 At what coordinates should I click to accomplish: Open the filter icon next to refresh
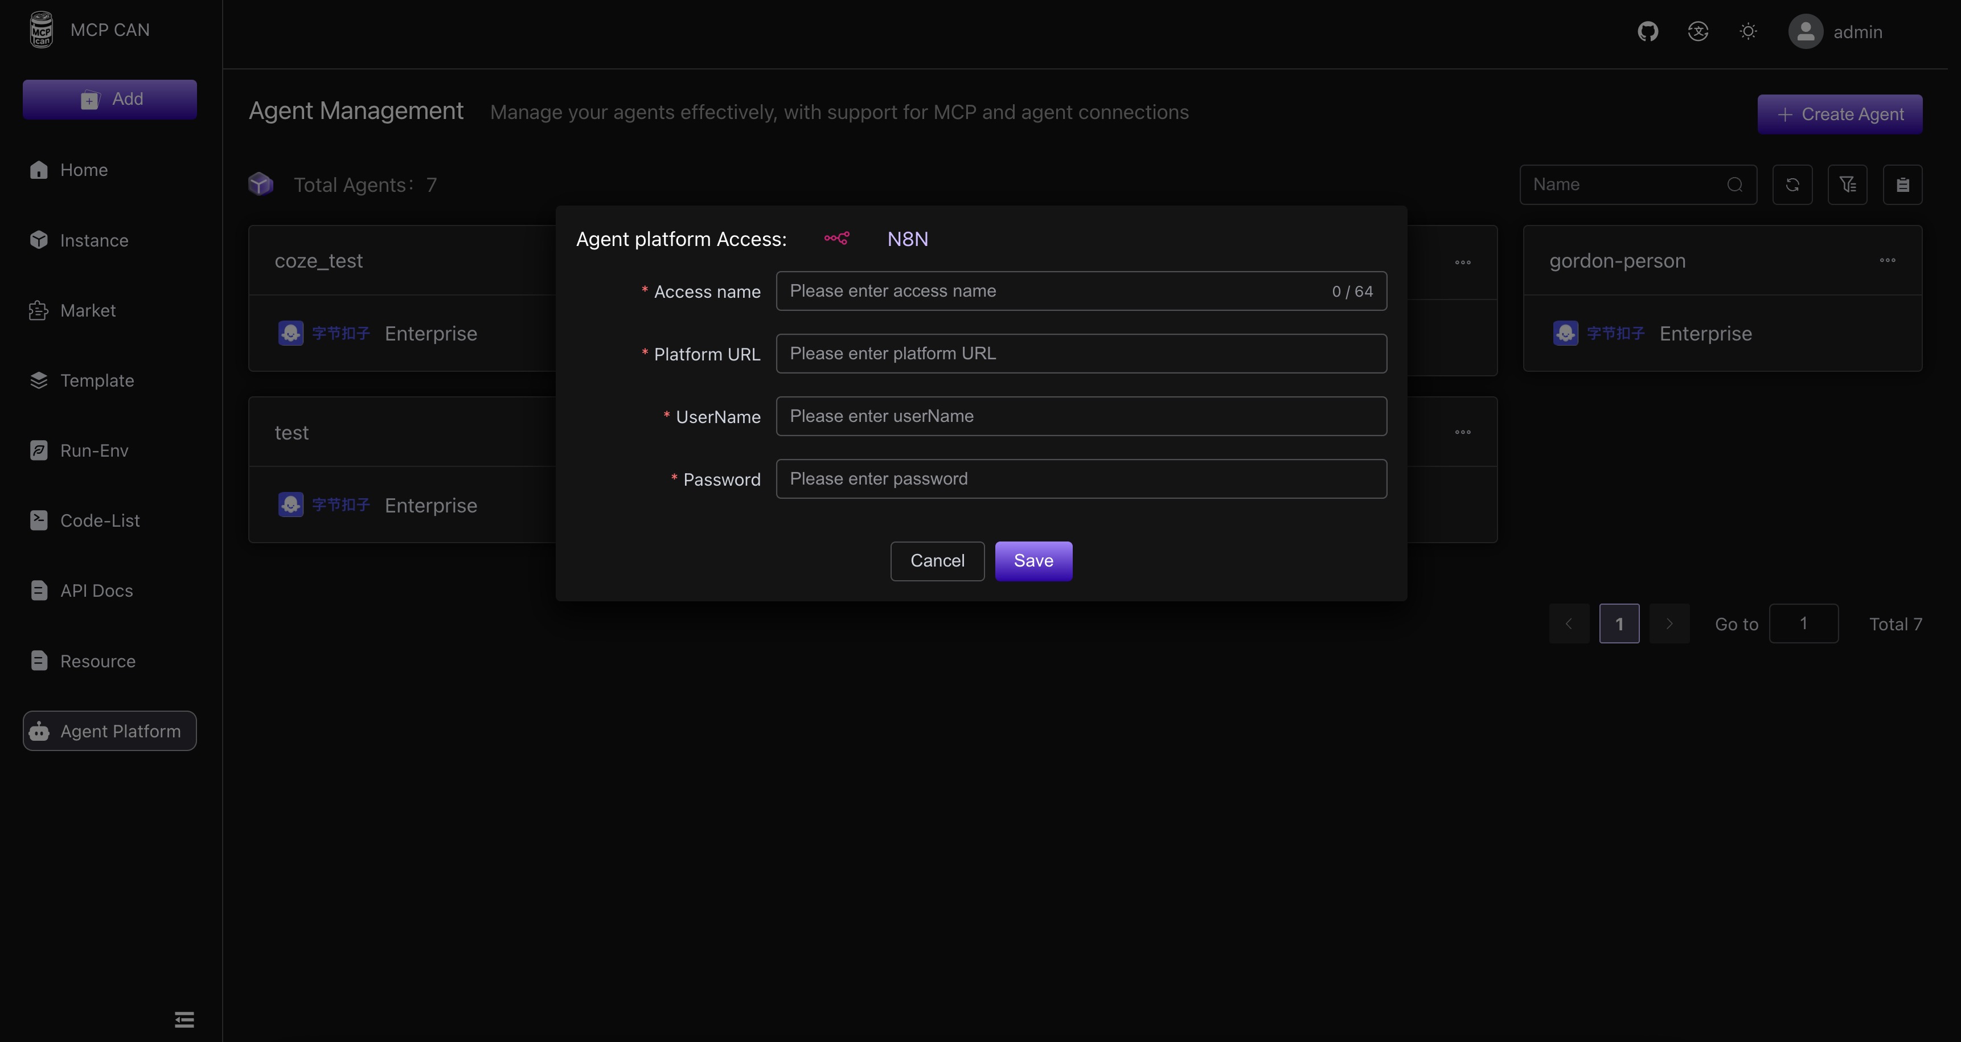1847,184
